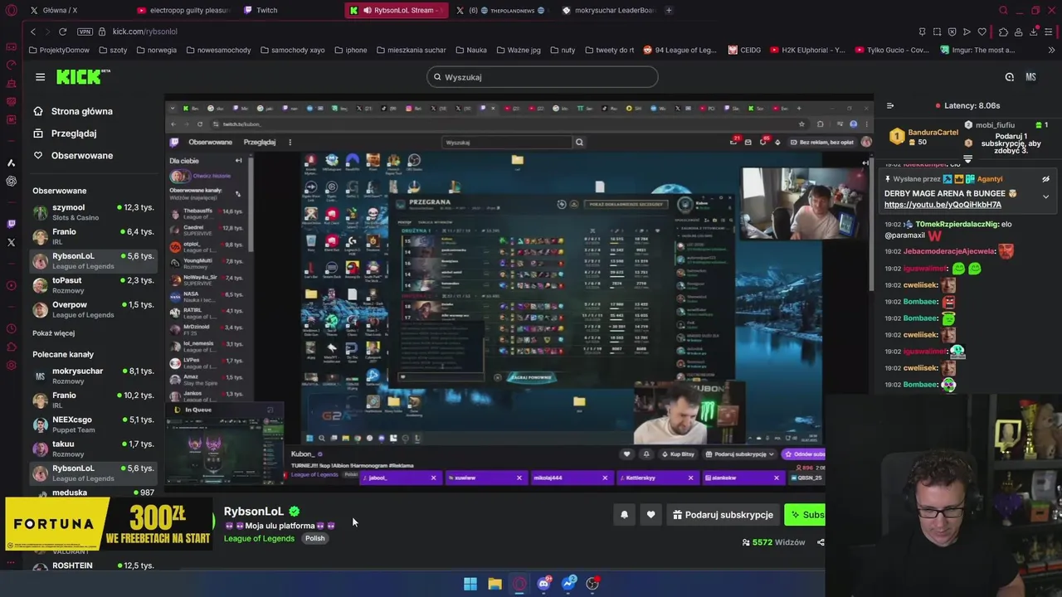Share the stream via share icon
This screenshot has width=1062, height=597.
821,542
